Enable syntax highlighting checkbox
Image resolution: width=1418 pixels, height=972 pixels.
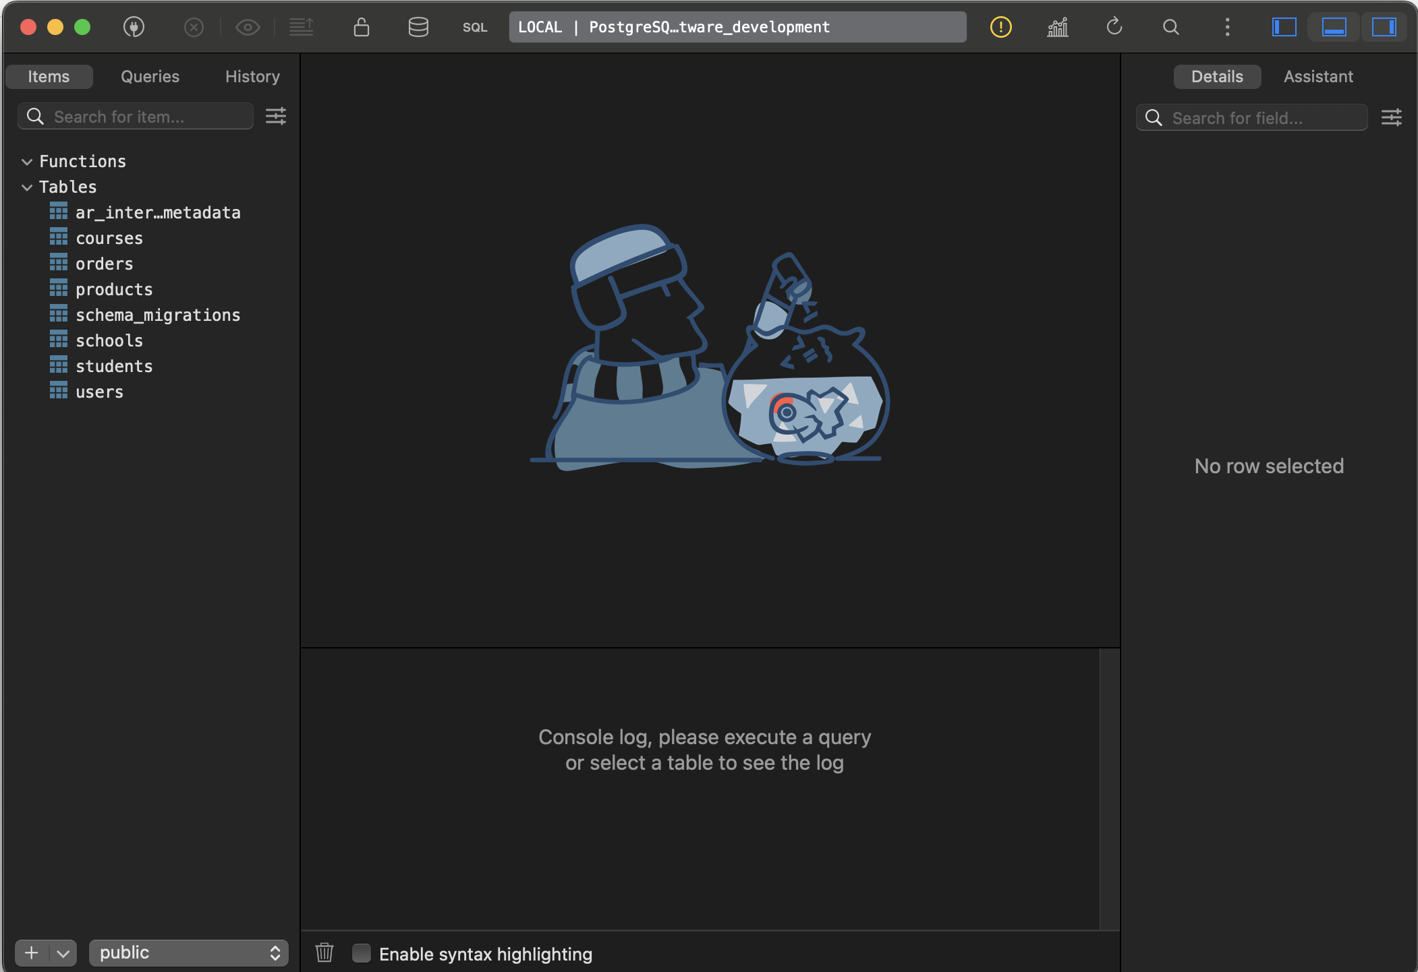point(362,952)
